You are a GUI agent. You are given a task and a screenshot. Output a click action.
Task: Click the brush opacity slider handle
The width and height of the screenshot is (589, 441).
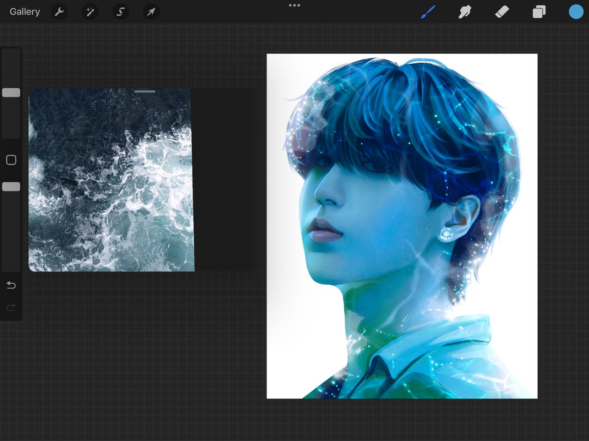pos(11,187)
